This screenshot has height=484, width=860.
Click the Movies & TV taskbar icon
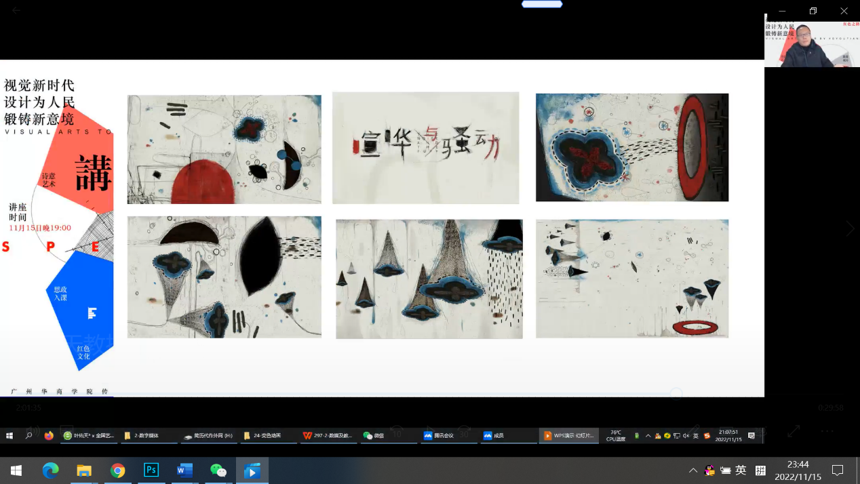[x=252, y=470]
